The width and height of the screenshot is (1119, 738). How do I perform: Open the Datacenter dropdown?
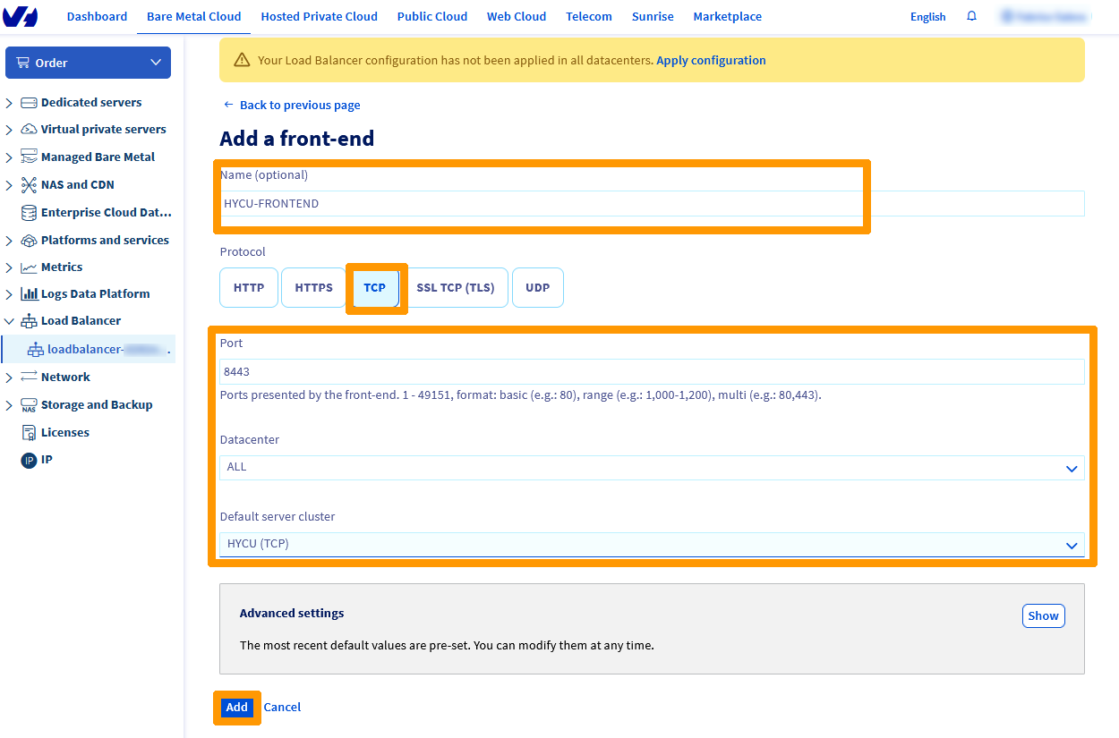tap(651, 467)
